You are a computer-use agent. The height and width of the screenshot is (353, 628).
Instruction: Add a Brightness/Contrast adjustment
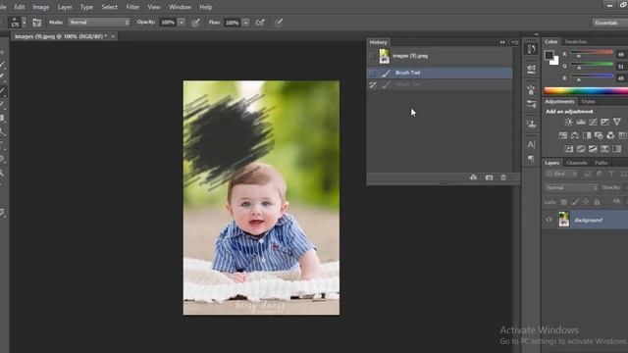pos(568,122)
